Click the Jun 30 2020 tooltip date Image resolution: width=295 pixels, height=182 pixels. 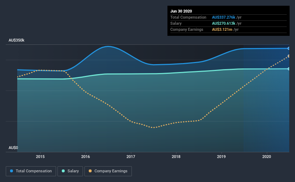coord(181,11)
